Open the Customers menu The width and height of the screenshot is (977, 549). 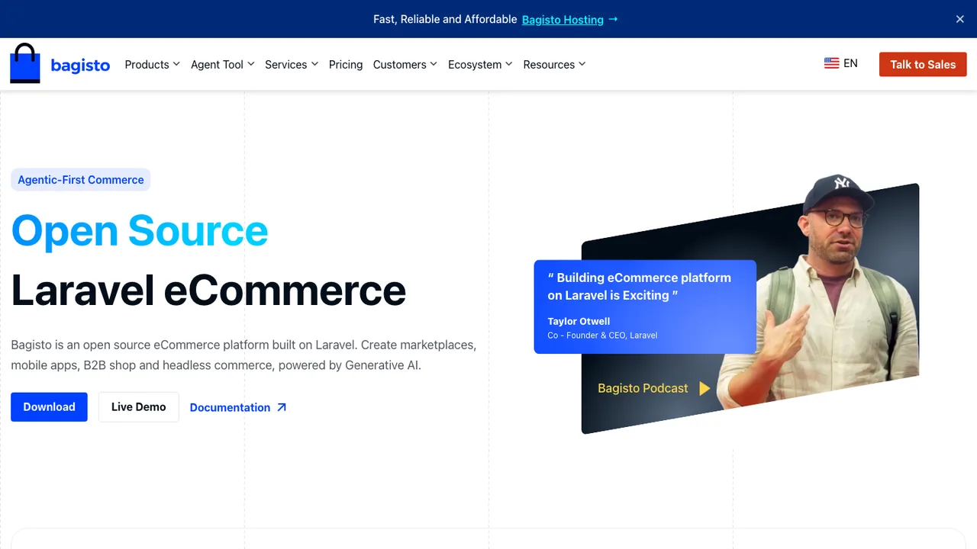click(x=405, y=64)
